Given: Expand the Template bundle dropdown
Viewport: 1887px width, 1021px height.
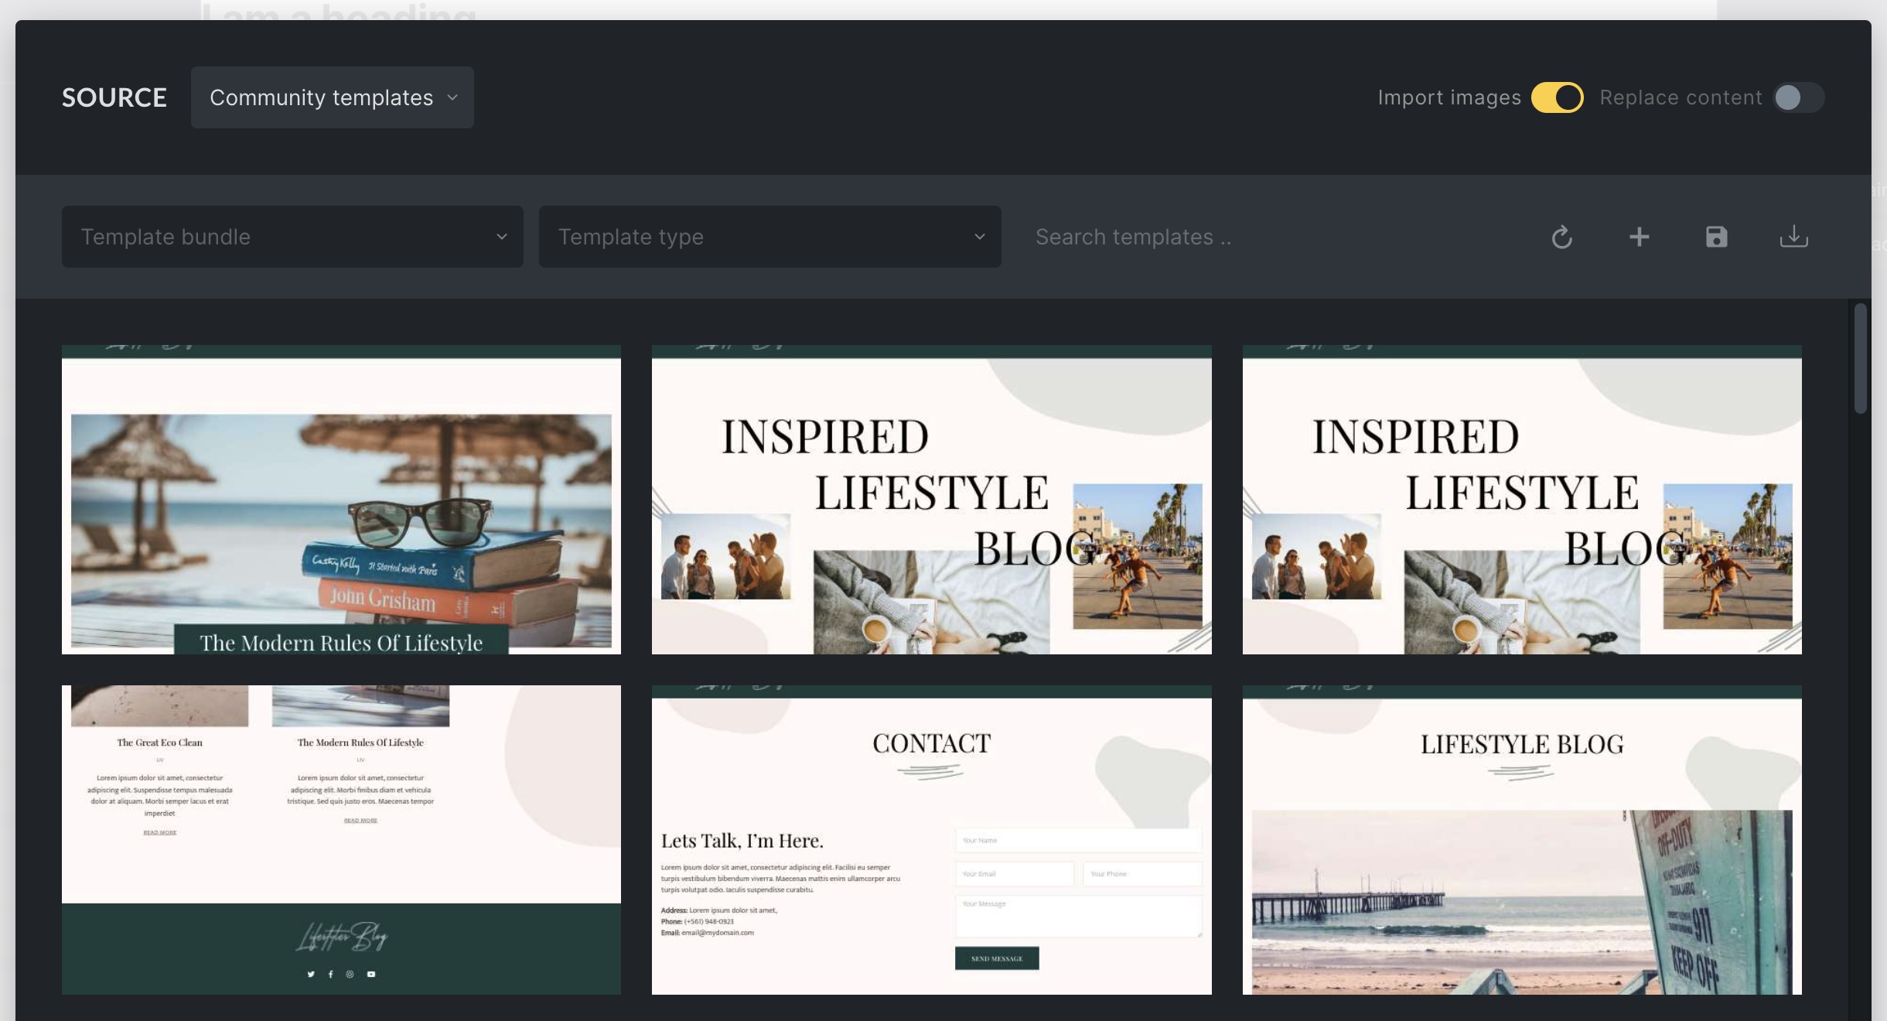Looking at the screenshot, I should coord(292,237).
